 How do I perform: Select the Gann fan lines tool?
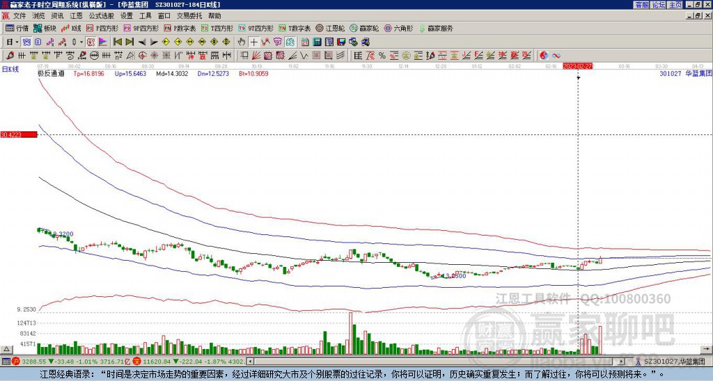256,56
